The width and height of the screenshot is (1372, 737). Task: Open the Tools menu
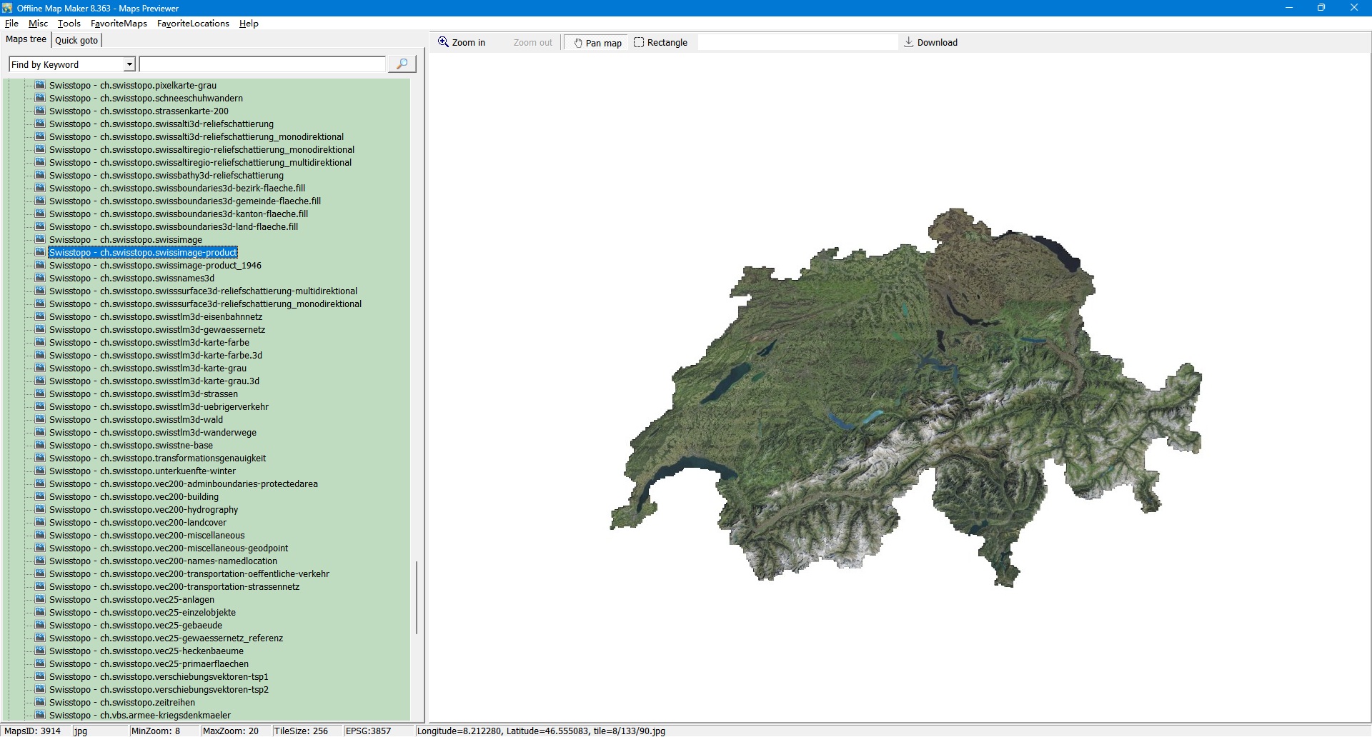(x=69, y=24)
